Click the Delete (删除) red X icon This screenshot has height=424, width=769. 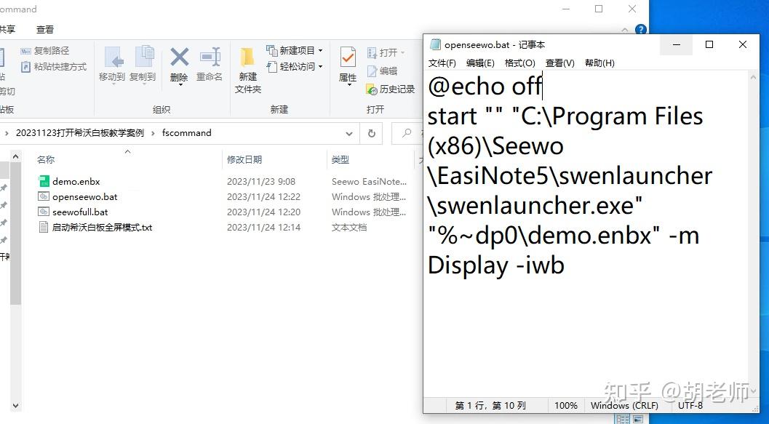click(x=180, y=57)
